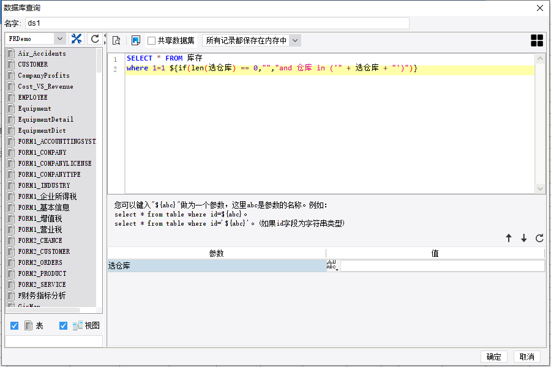Click the table search input field
Screen dimensions: 551x367
click(54, 341)
